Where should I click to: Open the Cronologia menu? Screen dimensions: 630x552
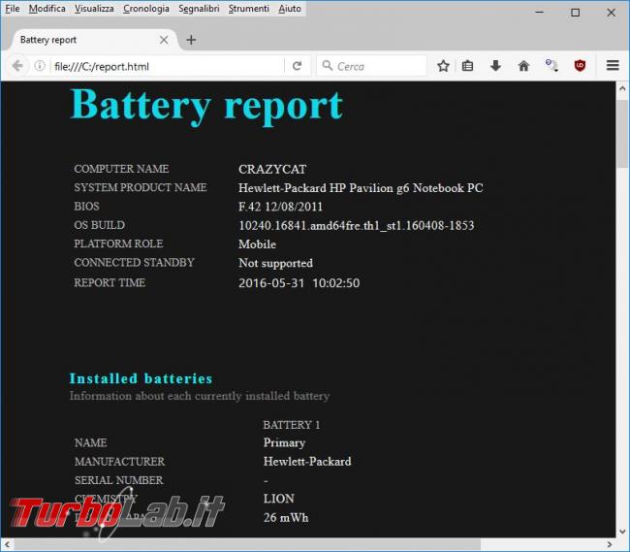coord(146,9)
